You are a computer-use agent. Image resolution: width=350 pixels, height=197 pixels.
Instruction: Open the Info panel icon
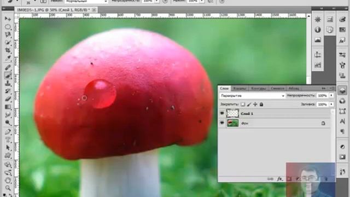(318, 30)
